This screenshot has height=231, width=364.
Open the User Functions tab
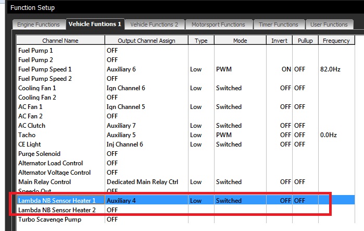(x=329, y=25)
